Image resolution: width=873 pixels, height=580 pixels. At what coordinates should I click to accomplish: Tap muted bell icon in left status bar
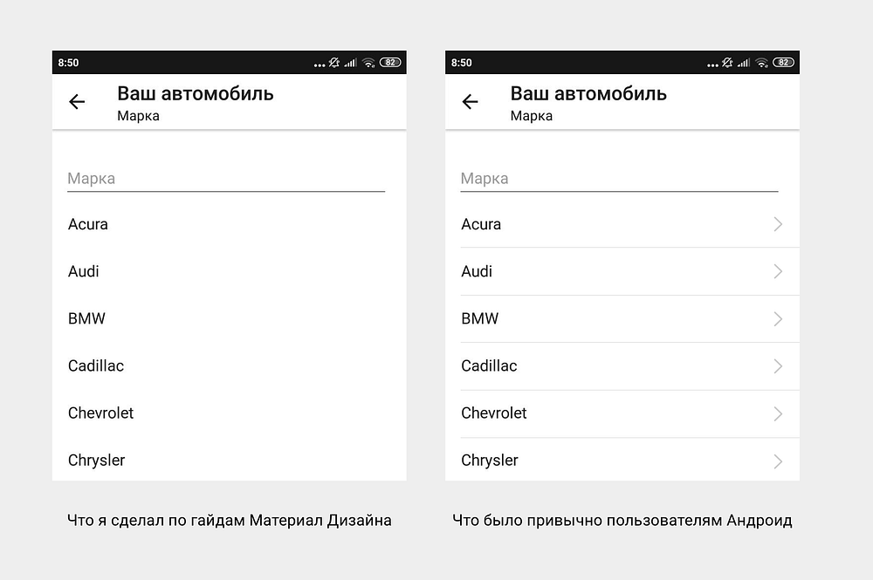coord(334,63)
